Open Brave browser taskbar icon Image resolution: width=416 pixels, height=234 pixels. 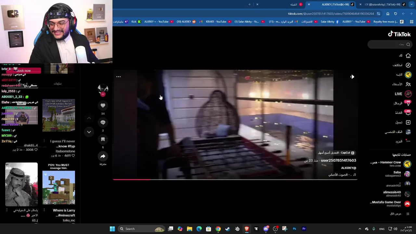247,229
